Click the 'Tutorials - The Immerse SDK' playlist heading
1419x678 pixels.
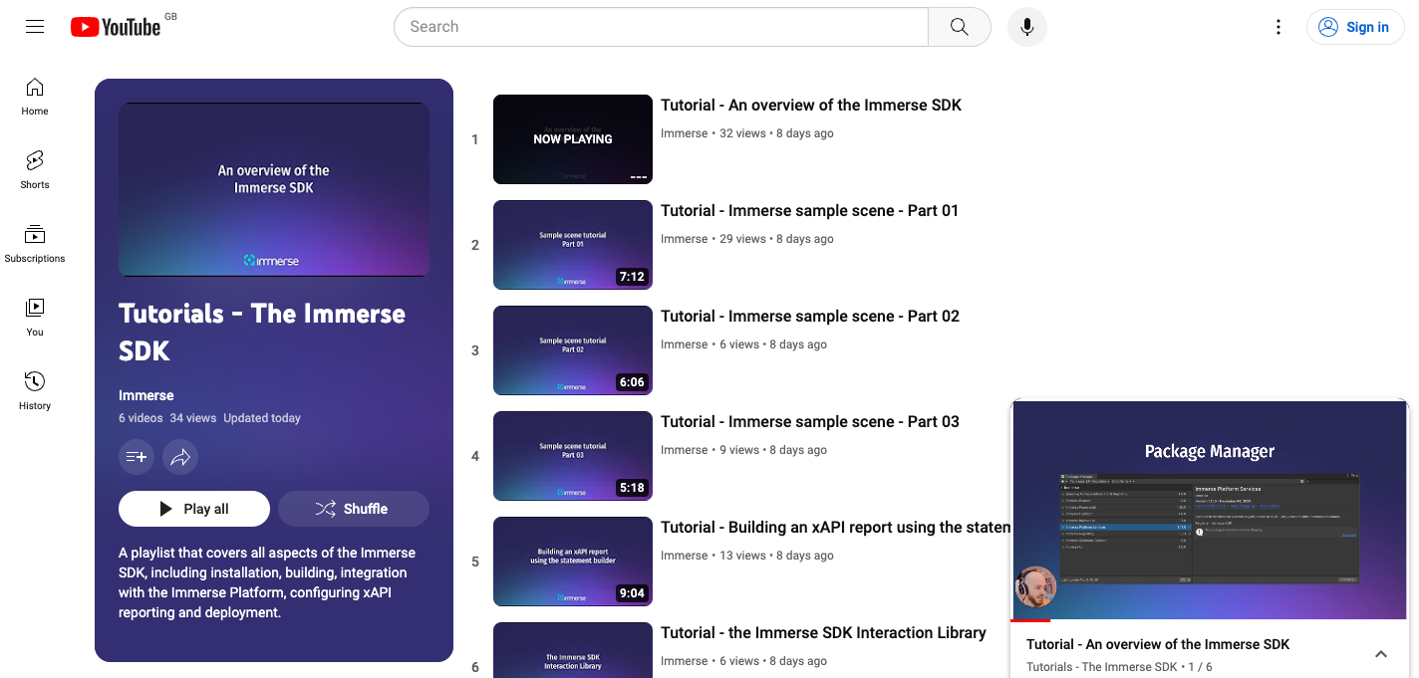pos(262,333)
